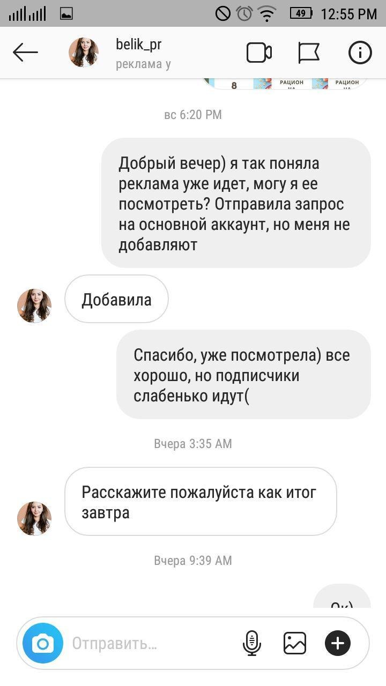Go back using the left arrow
The height and width of the screenshot is (686, 386).
click(25, 53)
